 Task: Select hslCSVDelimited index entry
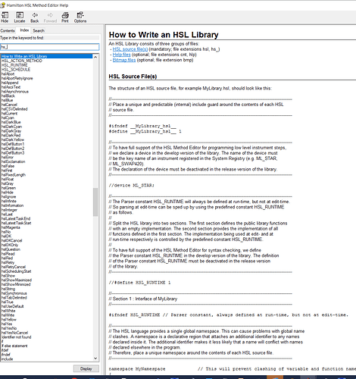(x=14, y=109)
